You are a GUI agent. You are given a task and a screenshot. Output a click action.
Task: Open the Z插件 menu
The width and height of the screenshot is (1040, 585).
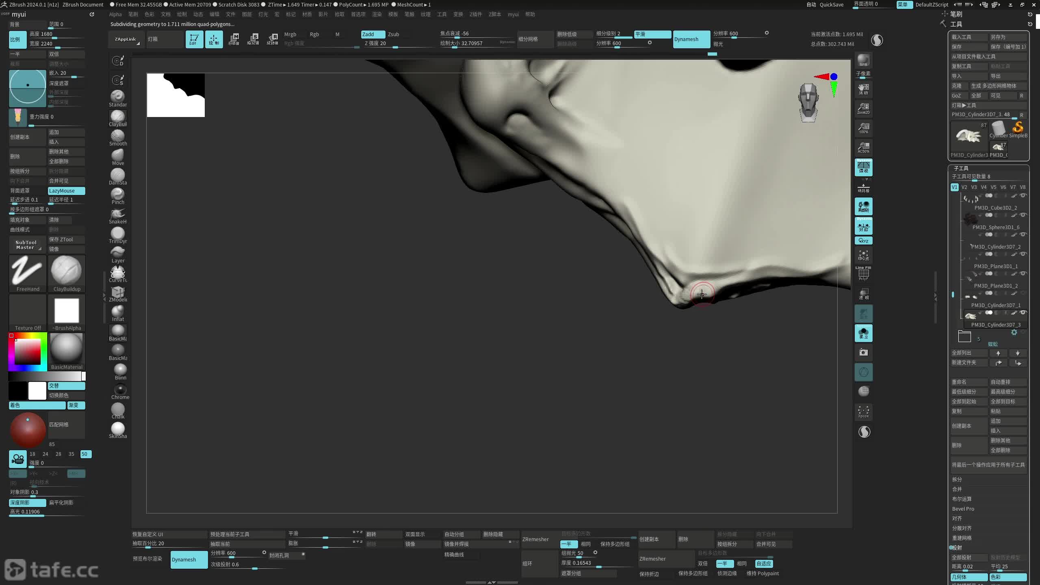[x=475, y=14]
